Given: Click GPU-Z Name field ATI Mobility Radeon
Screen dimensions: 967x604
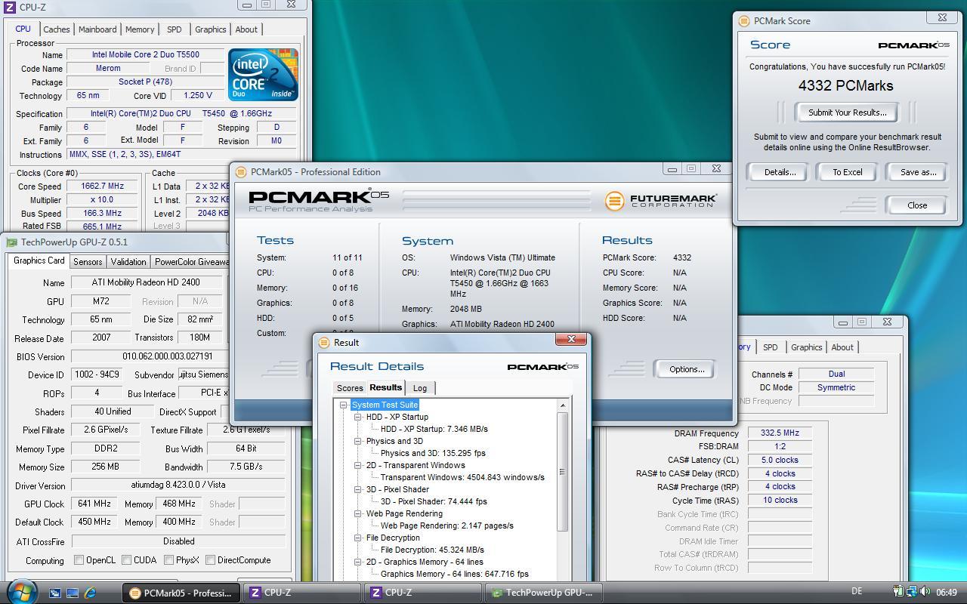Looking at the screenshot, I should pyautogui.click(x=148, y=282).
